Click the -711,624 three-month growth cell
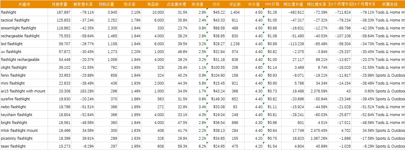 (340, 12)
